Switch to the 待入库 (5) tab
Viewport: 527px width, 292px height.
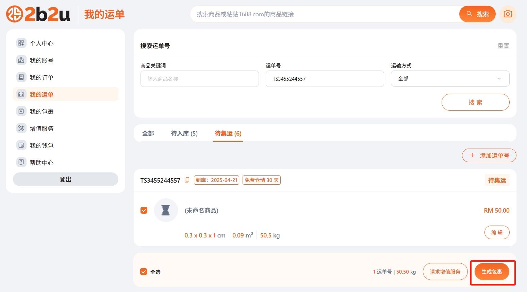pos(184,133)
